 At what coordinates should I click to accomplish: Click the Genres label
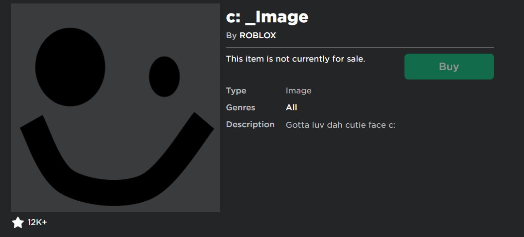coord(240,108)
